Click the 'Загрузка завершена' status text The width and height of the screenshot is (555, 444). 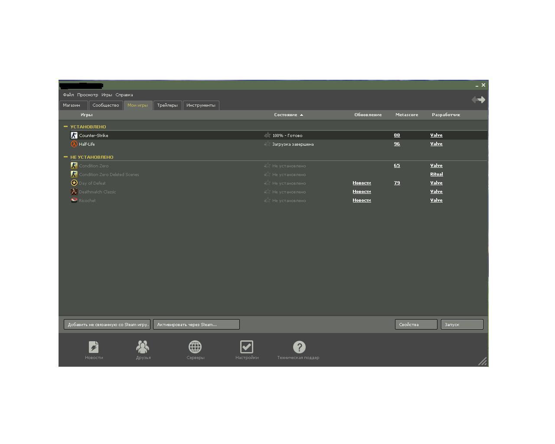coord(293,144)
